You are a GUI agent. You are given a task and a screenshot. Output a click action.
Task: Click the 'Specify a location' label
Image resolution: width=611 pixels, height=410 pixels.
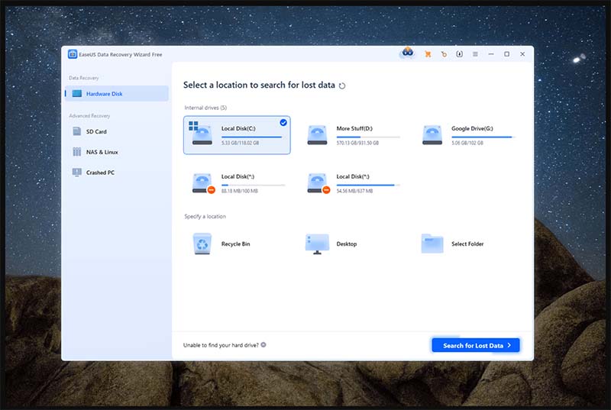[205, 216]
